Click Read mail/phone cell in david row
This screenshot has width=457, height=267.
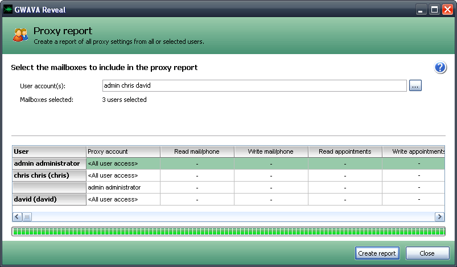point(197,199)
